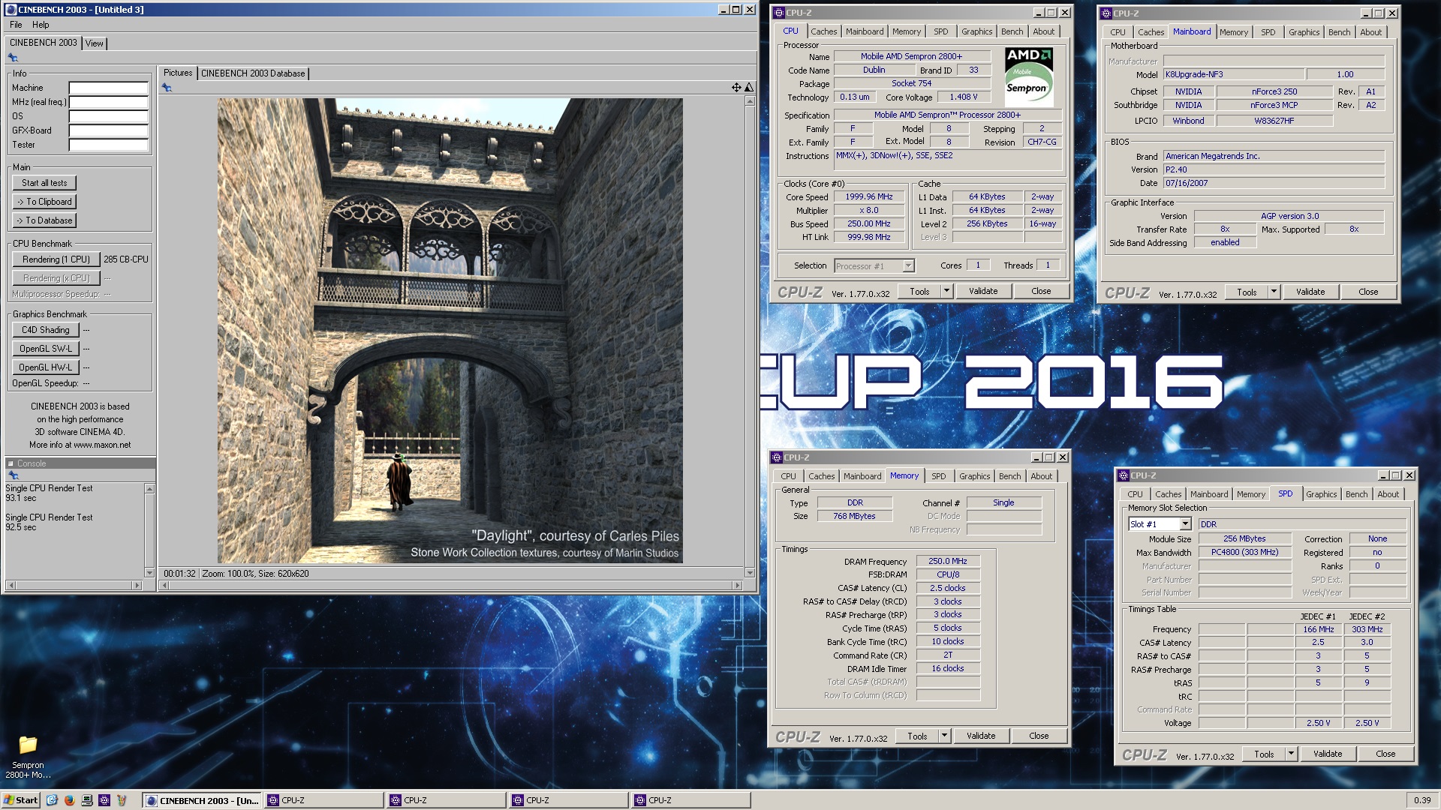
Task: Open the Help menu in CINEBENCH
Action: [x=41, y=25]
